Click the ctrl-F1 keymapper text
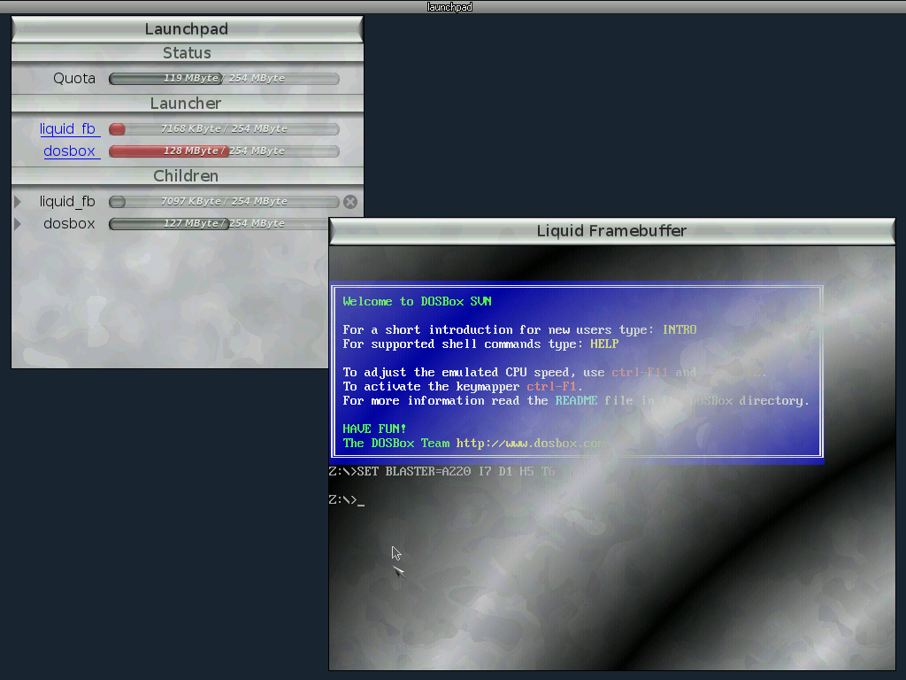This screenshot has width=906, height=680. coord(551,386)
